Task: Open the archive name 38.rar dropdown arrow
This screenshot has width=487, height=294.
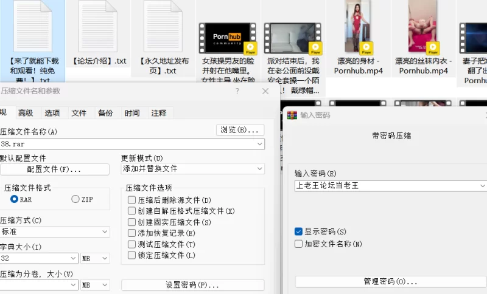Action: click(260, 144)
